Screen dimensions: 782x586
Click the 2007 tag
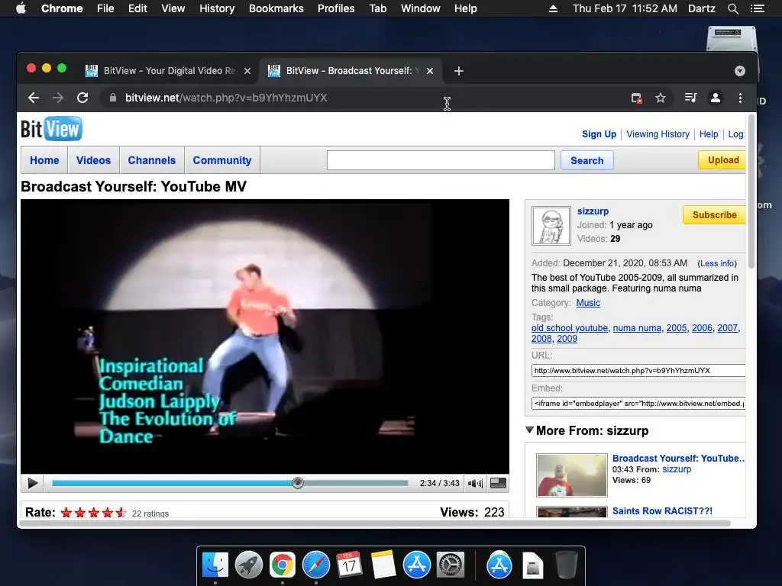pyautogui.click(x=727, y=328)
